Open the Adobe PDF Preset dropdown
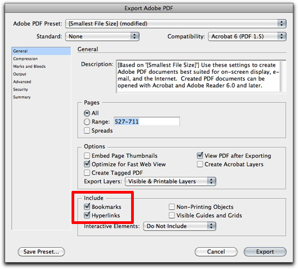 176,23
